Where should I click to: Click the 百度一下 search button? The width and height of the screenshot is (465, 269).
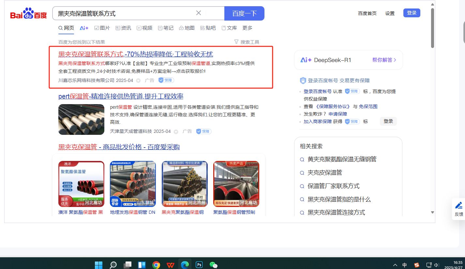click(x=244, y=13)
